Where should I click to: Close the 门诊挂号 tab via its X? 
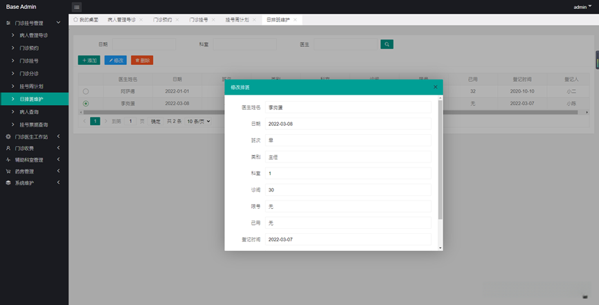pyautogui.click(x=213, y=20)
